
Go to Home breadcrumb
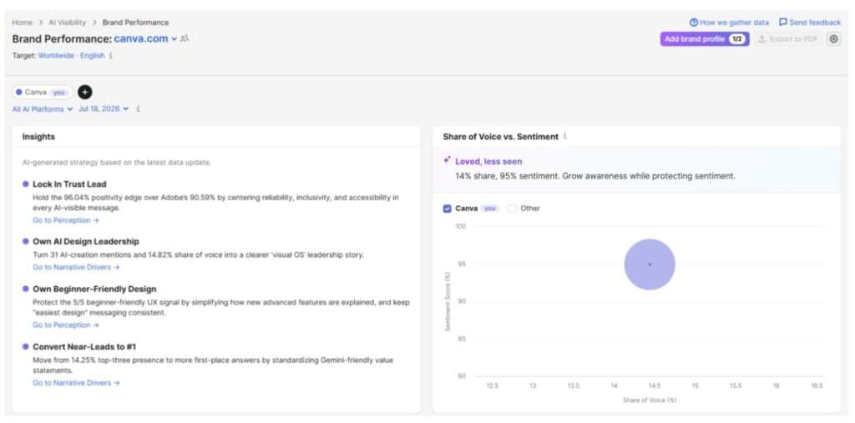point(23,23)
